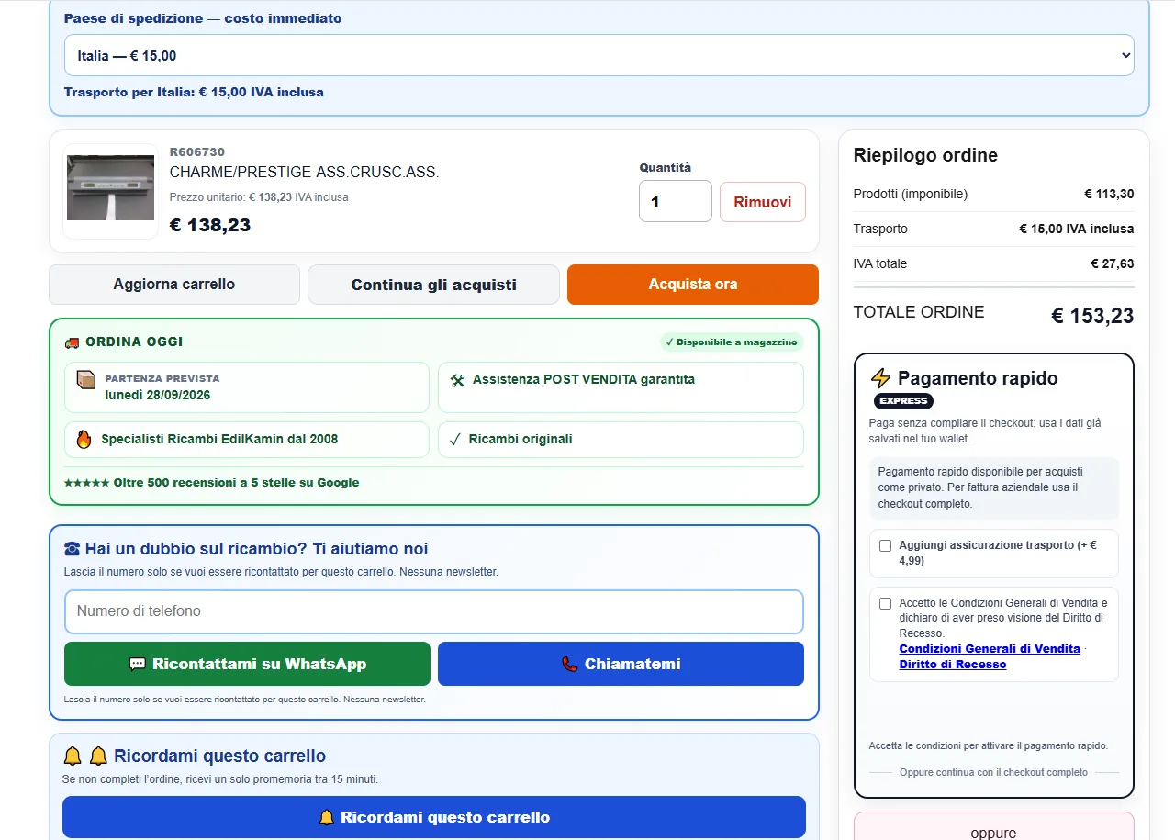Click the Disponibile a magazzino badge

pos(732,342)
